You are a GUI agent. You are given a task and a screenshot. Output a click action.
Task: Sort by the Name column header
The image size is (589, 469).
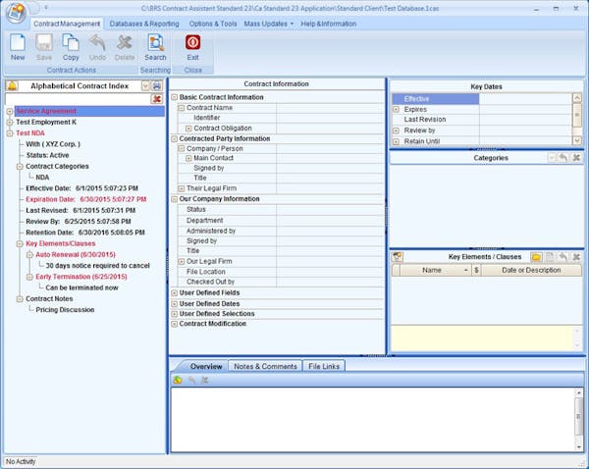click(x=435, y=270)
